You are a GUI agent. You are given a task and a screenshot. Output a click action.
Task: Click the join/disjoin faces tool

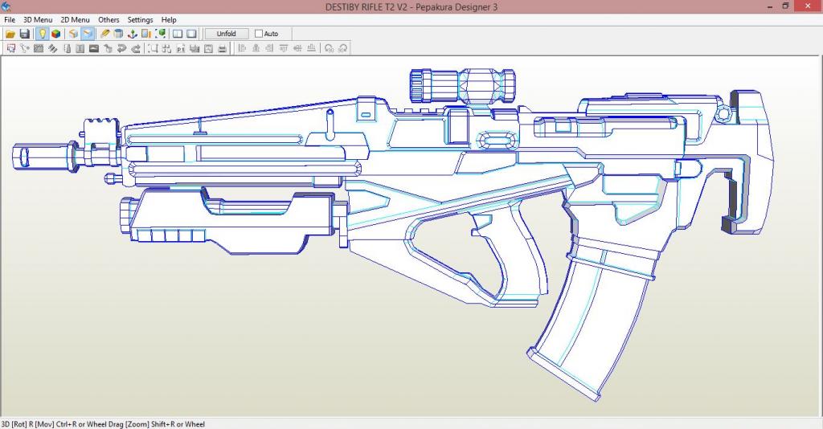(x=39, y=48)
